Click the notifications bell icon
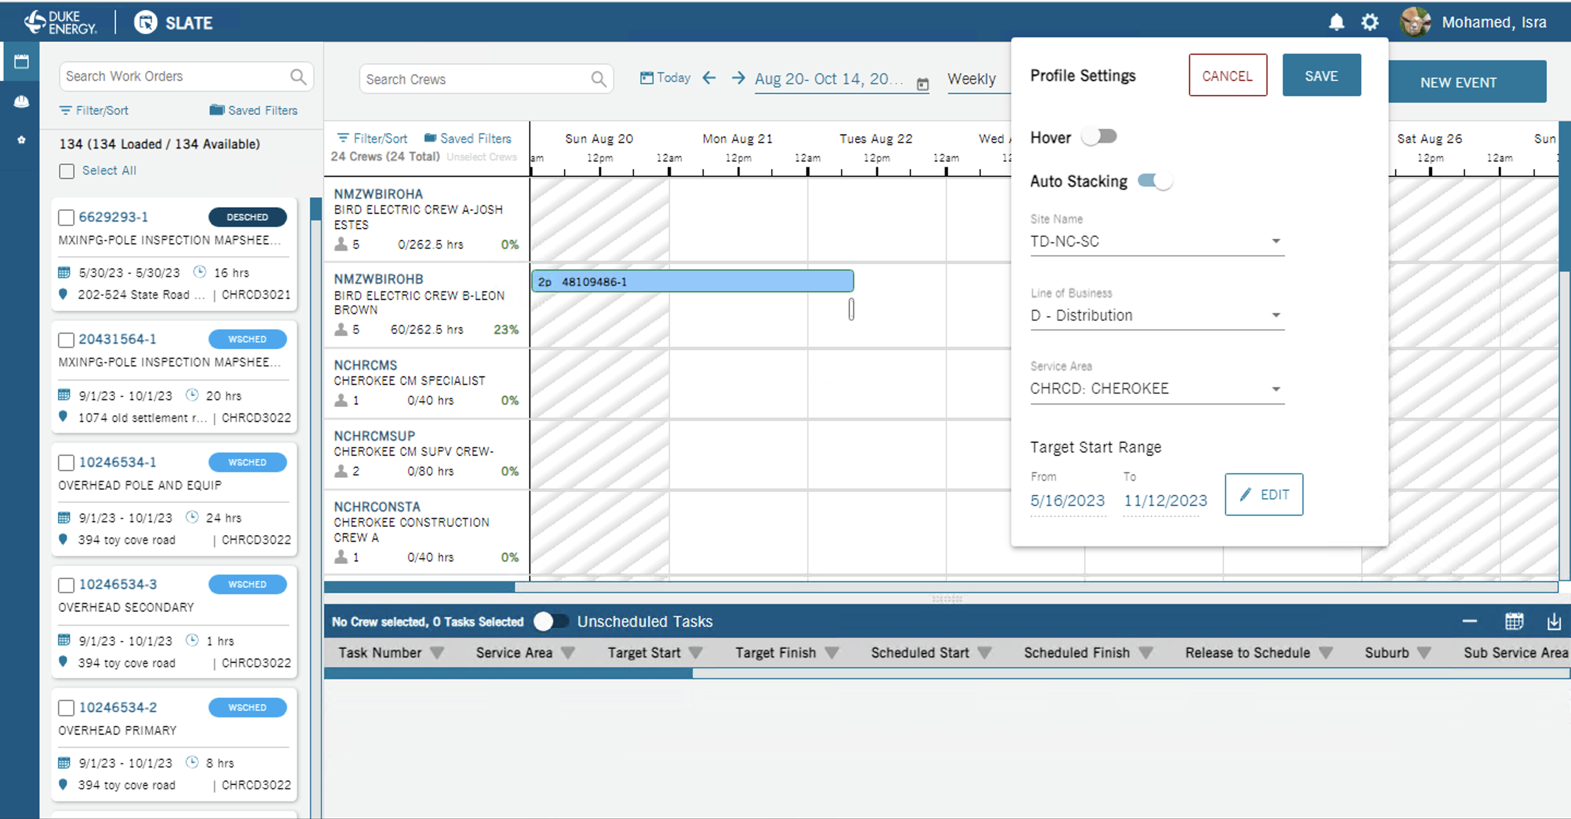Image resolution: width=1571 pixels, height=819 pixels. pyautogui.click(x=1336, y=23)
